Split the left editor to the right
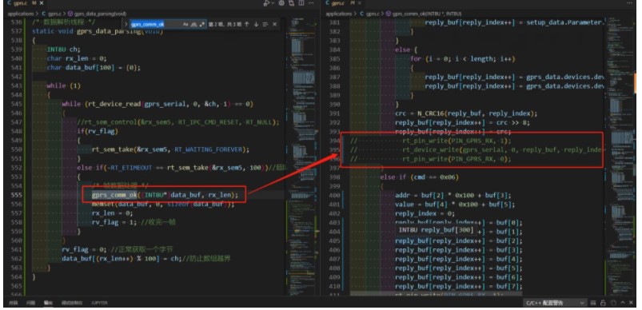Screen dimensions: 642x310 (x=301, y=3)
